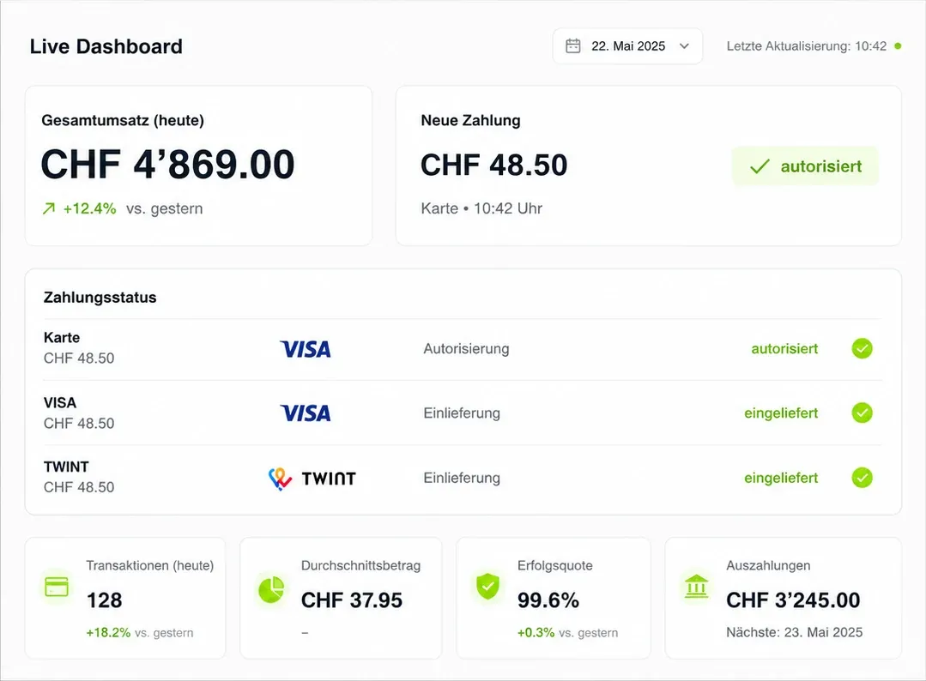Click the VISA logo in Einlieferung row
This screenshot has width=926, height=681.
[306, 413]
